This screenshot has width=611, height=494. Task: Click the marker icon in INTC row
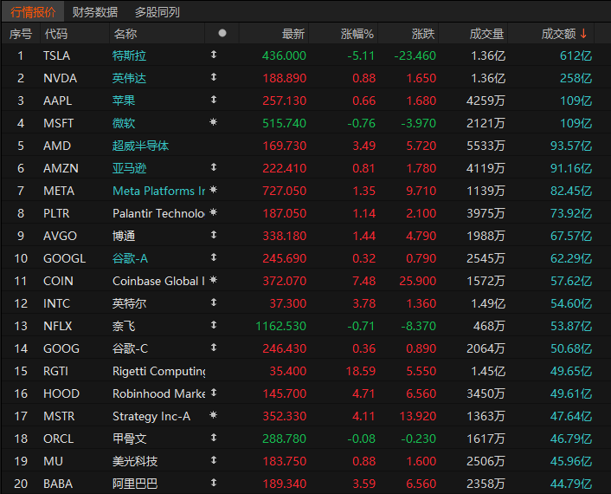point(214,302)
